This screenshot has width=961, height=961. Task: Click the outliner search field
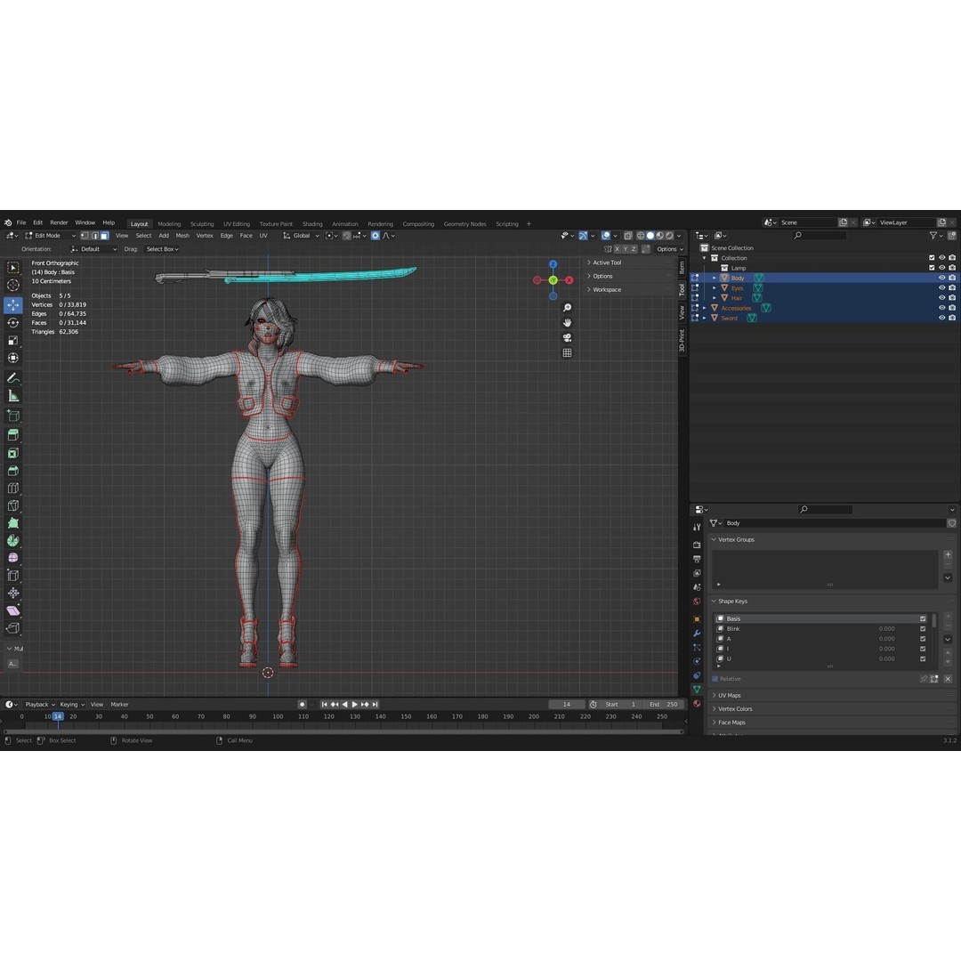[x=820, y=235]
